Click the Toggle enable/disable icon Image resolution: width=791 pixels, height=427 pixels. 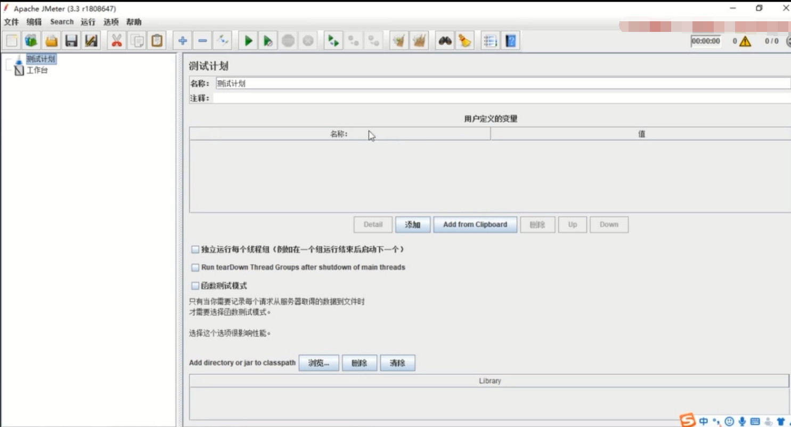click(x=223, y=40)
